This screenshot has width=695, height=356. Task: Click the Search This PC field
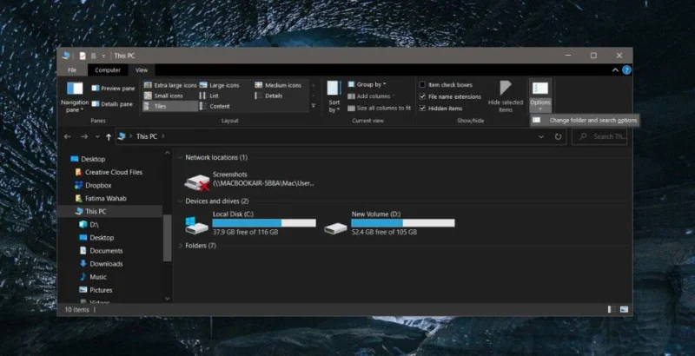tap(599, 137)
